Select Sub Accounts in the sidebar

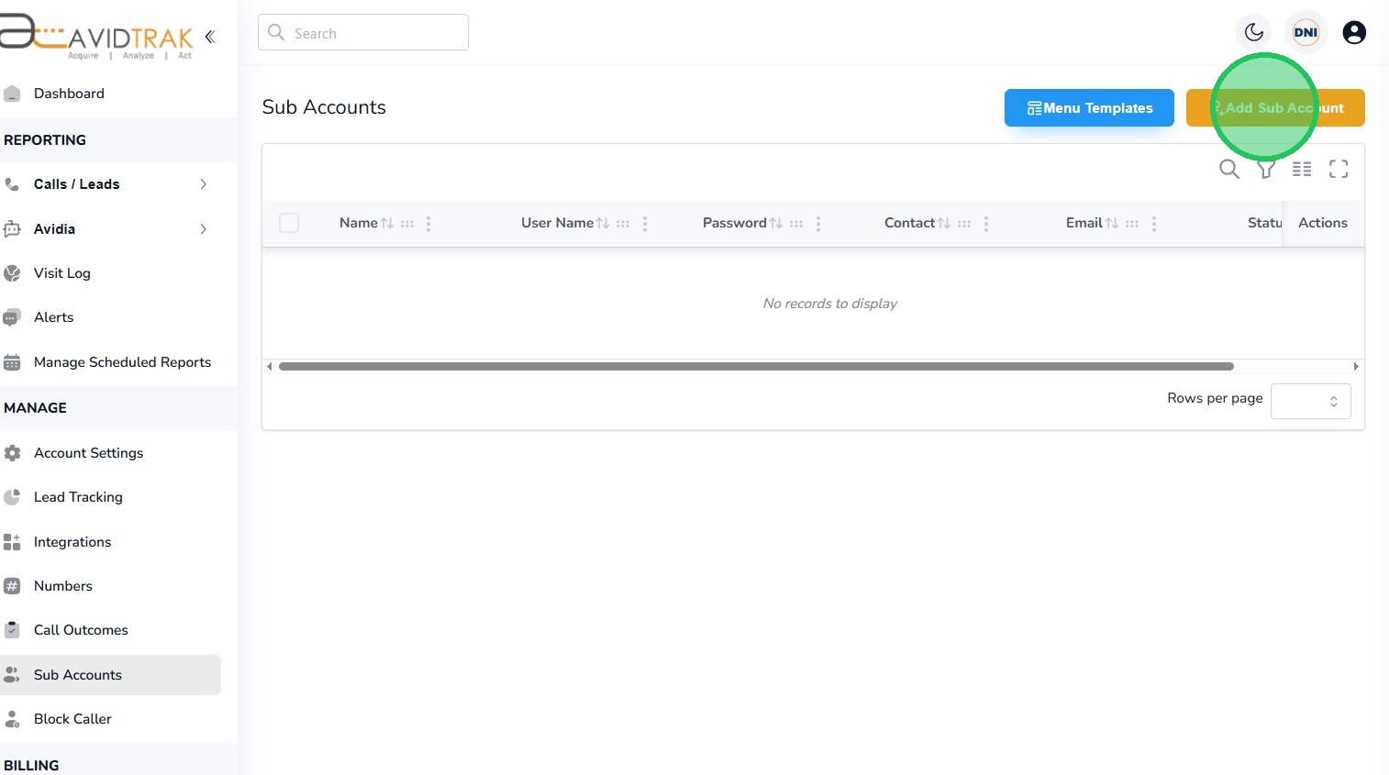110,675
